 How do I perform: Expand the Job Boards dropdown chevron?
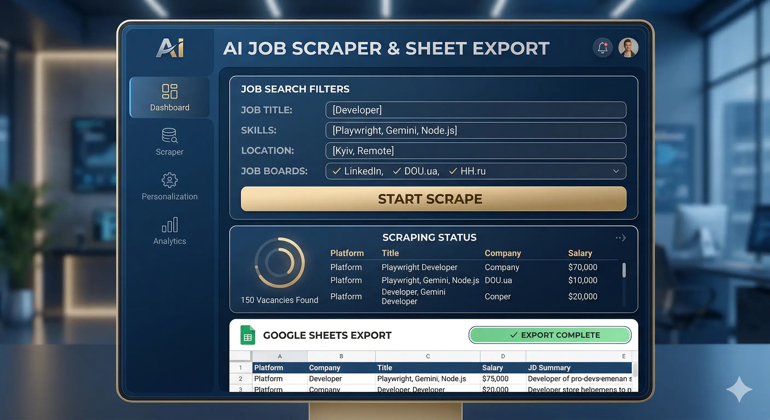(616, 171)
